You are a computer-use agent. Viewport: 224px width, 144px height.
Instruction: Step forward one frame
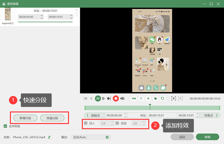coord(104,99)
